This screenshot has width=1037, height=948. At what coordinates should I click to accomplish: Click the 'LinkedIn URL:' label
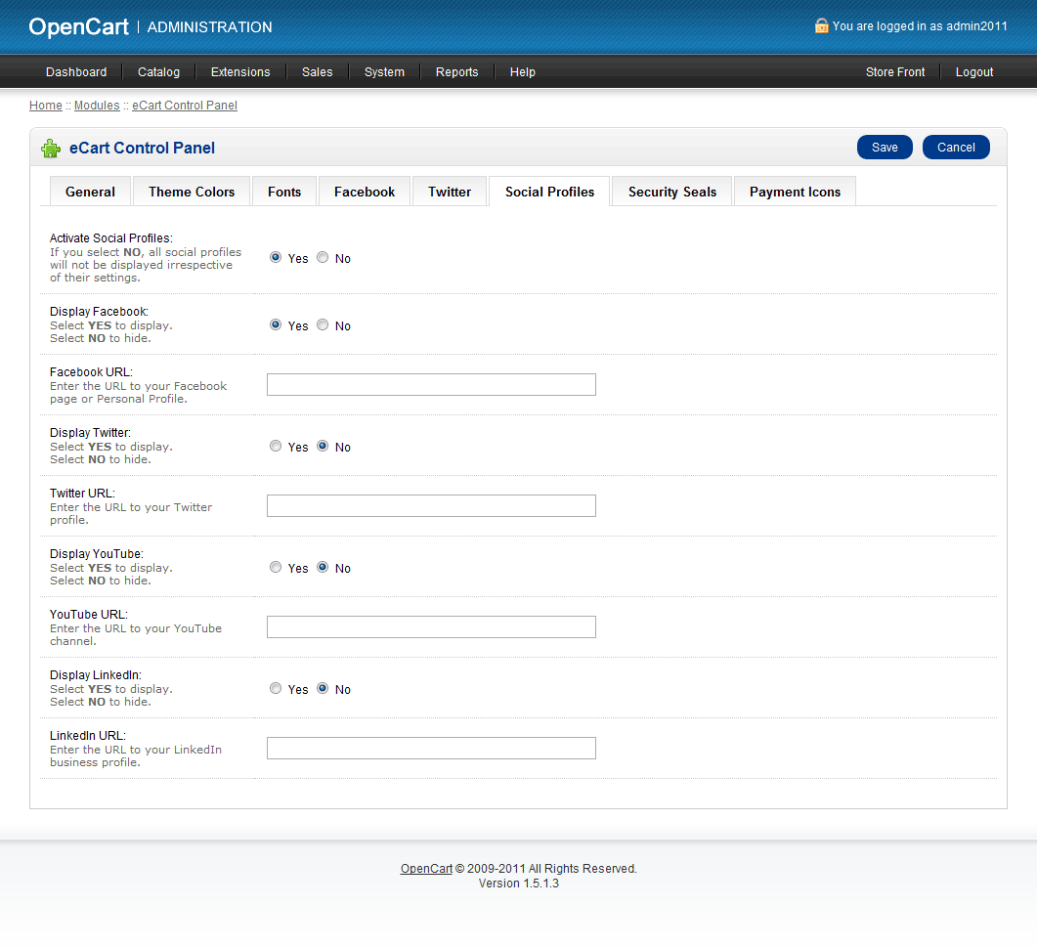[88, 735]
